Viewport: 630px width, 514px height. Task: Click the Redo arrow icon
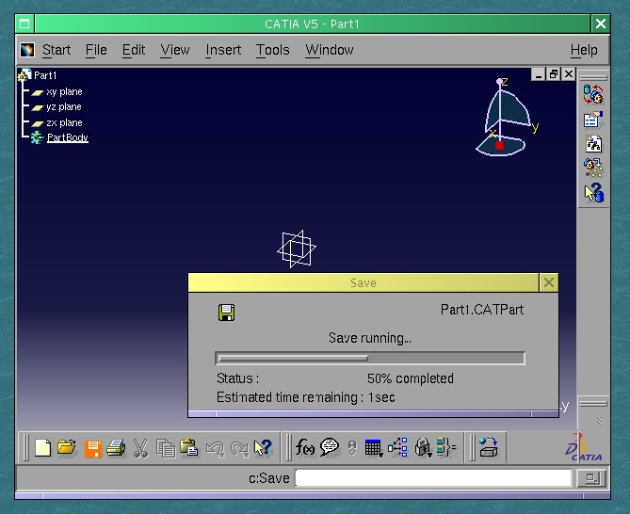pyautogui.click(x=240, y=448)
